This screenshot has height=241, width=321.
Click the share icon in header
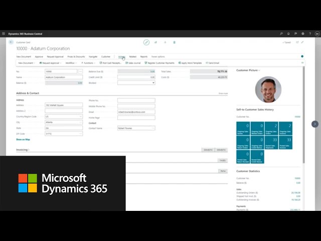(156, 42)
